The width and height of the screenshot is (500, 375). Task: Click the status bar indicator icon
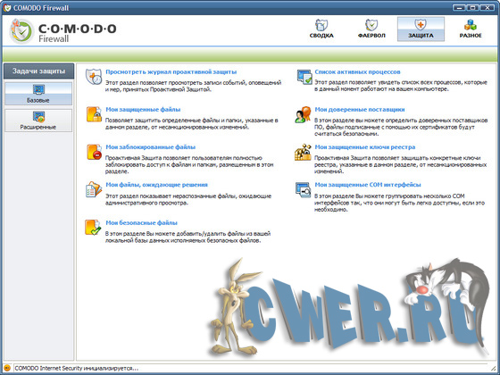(x=7, y=368)
